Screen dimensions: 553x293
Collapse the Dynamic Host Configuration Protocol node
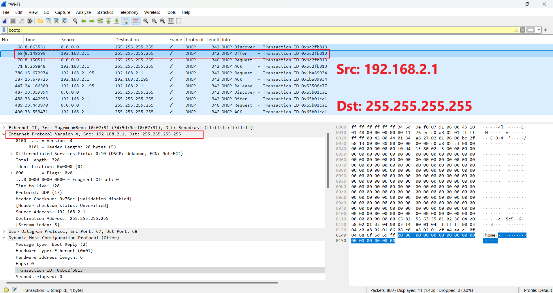[x=4, y=238]
